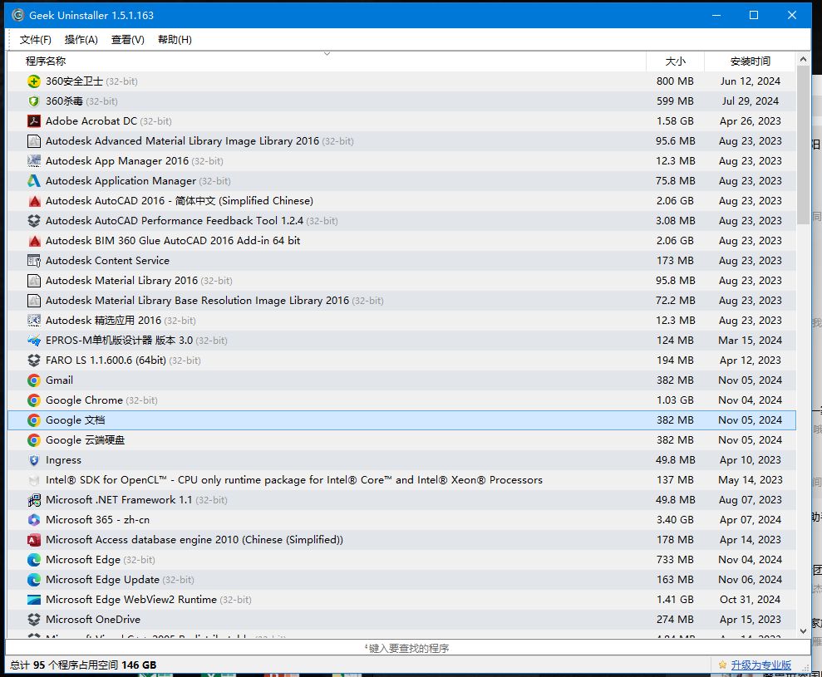Screen dimensions: 822x677
Task: Open the 查看(V) menu
Action: (128, 40)
